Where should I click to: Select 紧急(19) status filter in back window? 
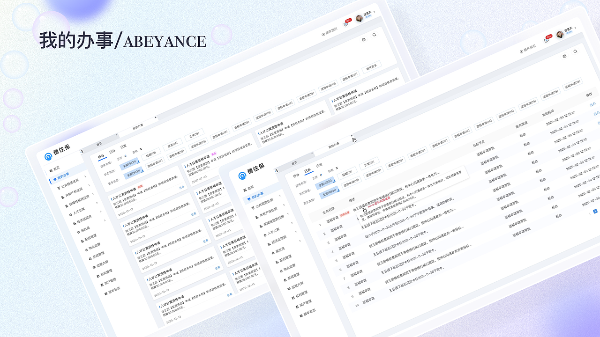(x=172, y=146)
